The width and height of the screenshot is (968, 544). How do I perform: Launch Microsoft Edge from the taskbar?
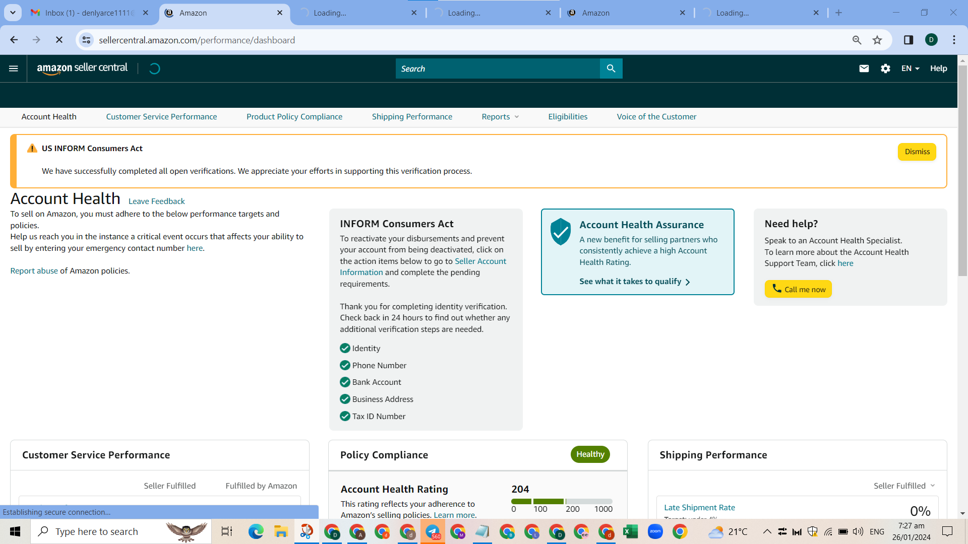256,531
